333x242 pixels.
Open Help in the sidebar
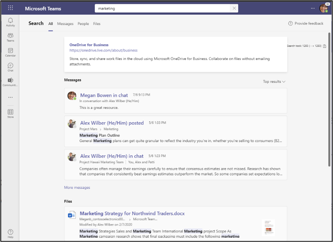click(10, 233)
